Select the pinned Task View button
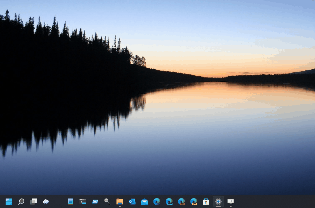 click(x=33, y=201)
